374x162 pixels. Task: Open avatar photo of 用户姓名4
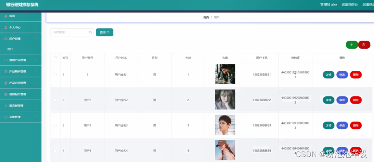[225, 150]
